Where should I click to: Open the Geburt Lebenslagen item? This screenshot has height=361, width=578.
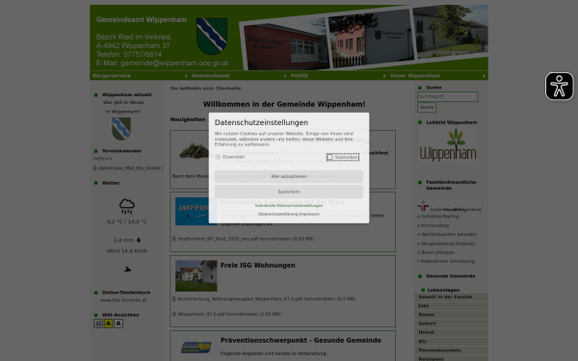coord(451,323)
